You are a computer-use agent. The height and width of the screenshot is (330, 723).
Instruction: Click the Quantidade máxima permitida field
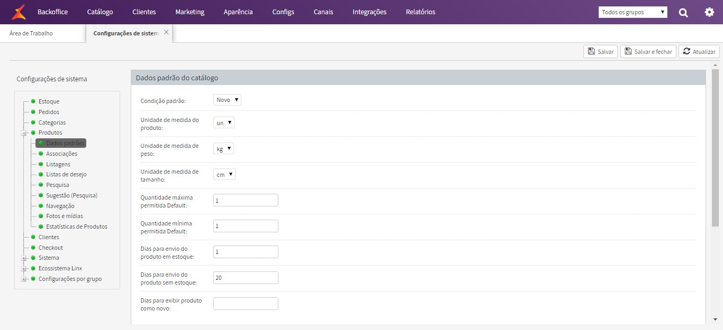point(246,200)
